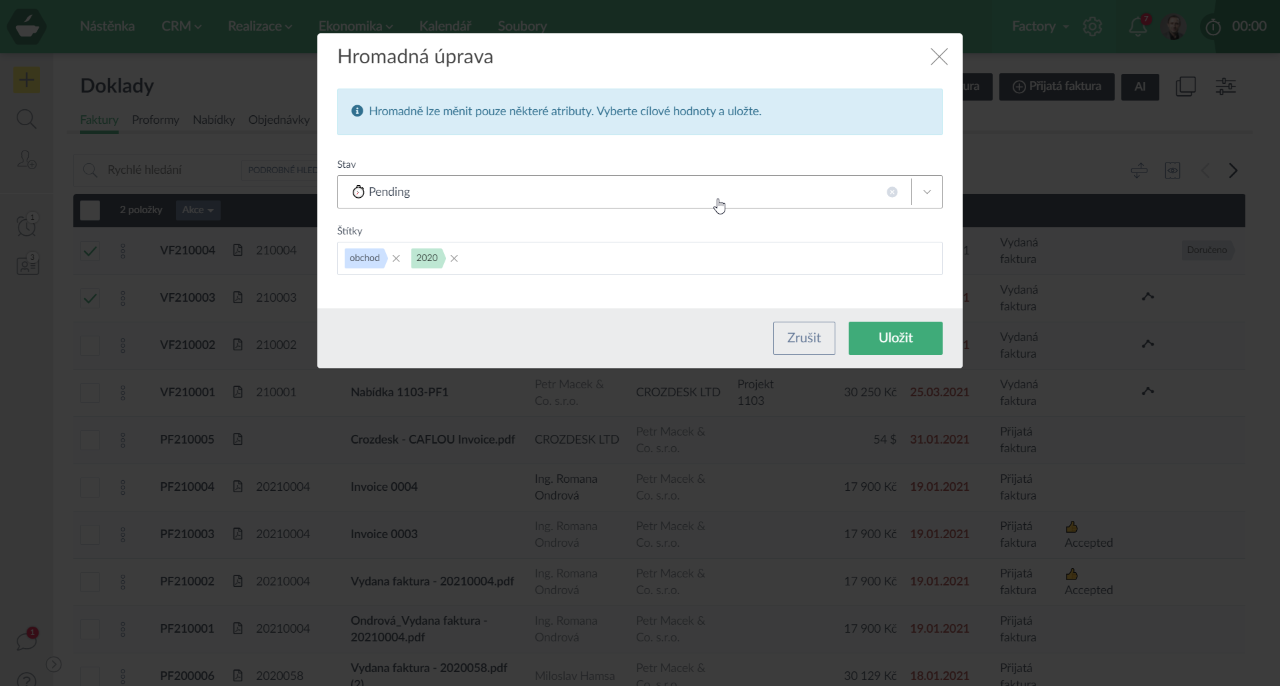Click into the Štítky tags field
Screen dimensions: 1280x686
point(700,258)
